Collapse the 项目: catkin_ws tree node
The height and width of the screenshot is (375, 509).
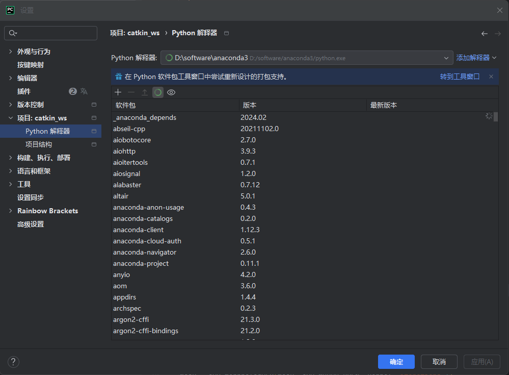11,118
